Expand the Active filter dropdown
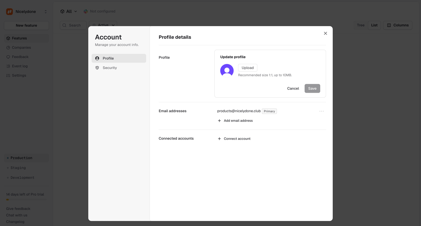Viewport: 421px width, 226px height. [x=103, y=25]
